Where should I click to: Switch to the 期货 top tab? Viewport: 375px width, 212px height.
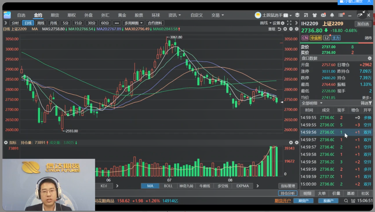pyautogui.click(x=55, y=15)
